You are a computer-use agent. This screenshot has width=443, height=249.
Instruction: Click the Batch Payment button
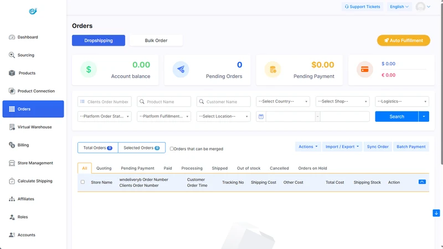(x=411, y=147)
